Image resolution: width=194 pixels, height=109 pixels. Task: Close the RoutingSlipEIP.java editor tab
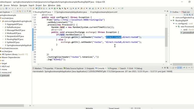pos(52,12)
